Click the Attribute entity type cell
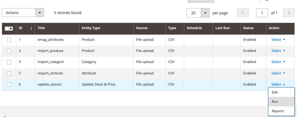The image size is (297, 117). click(x=106, y=74)
